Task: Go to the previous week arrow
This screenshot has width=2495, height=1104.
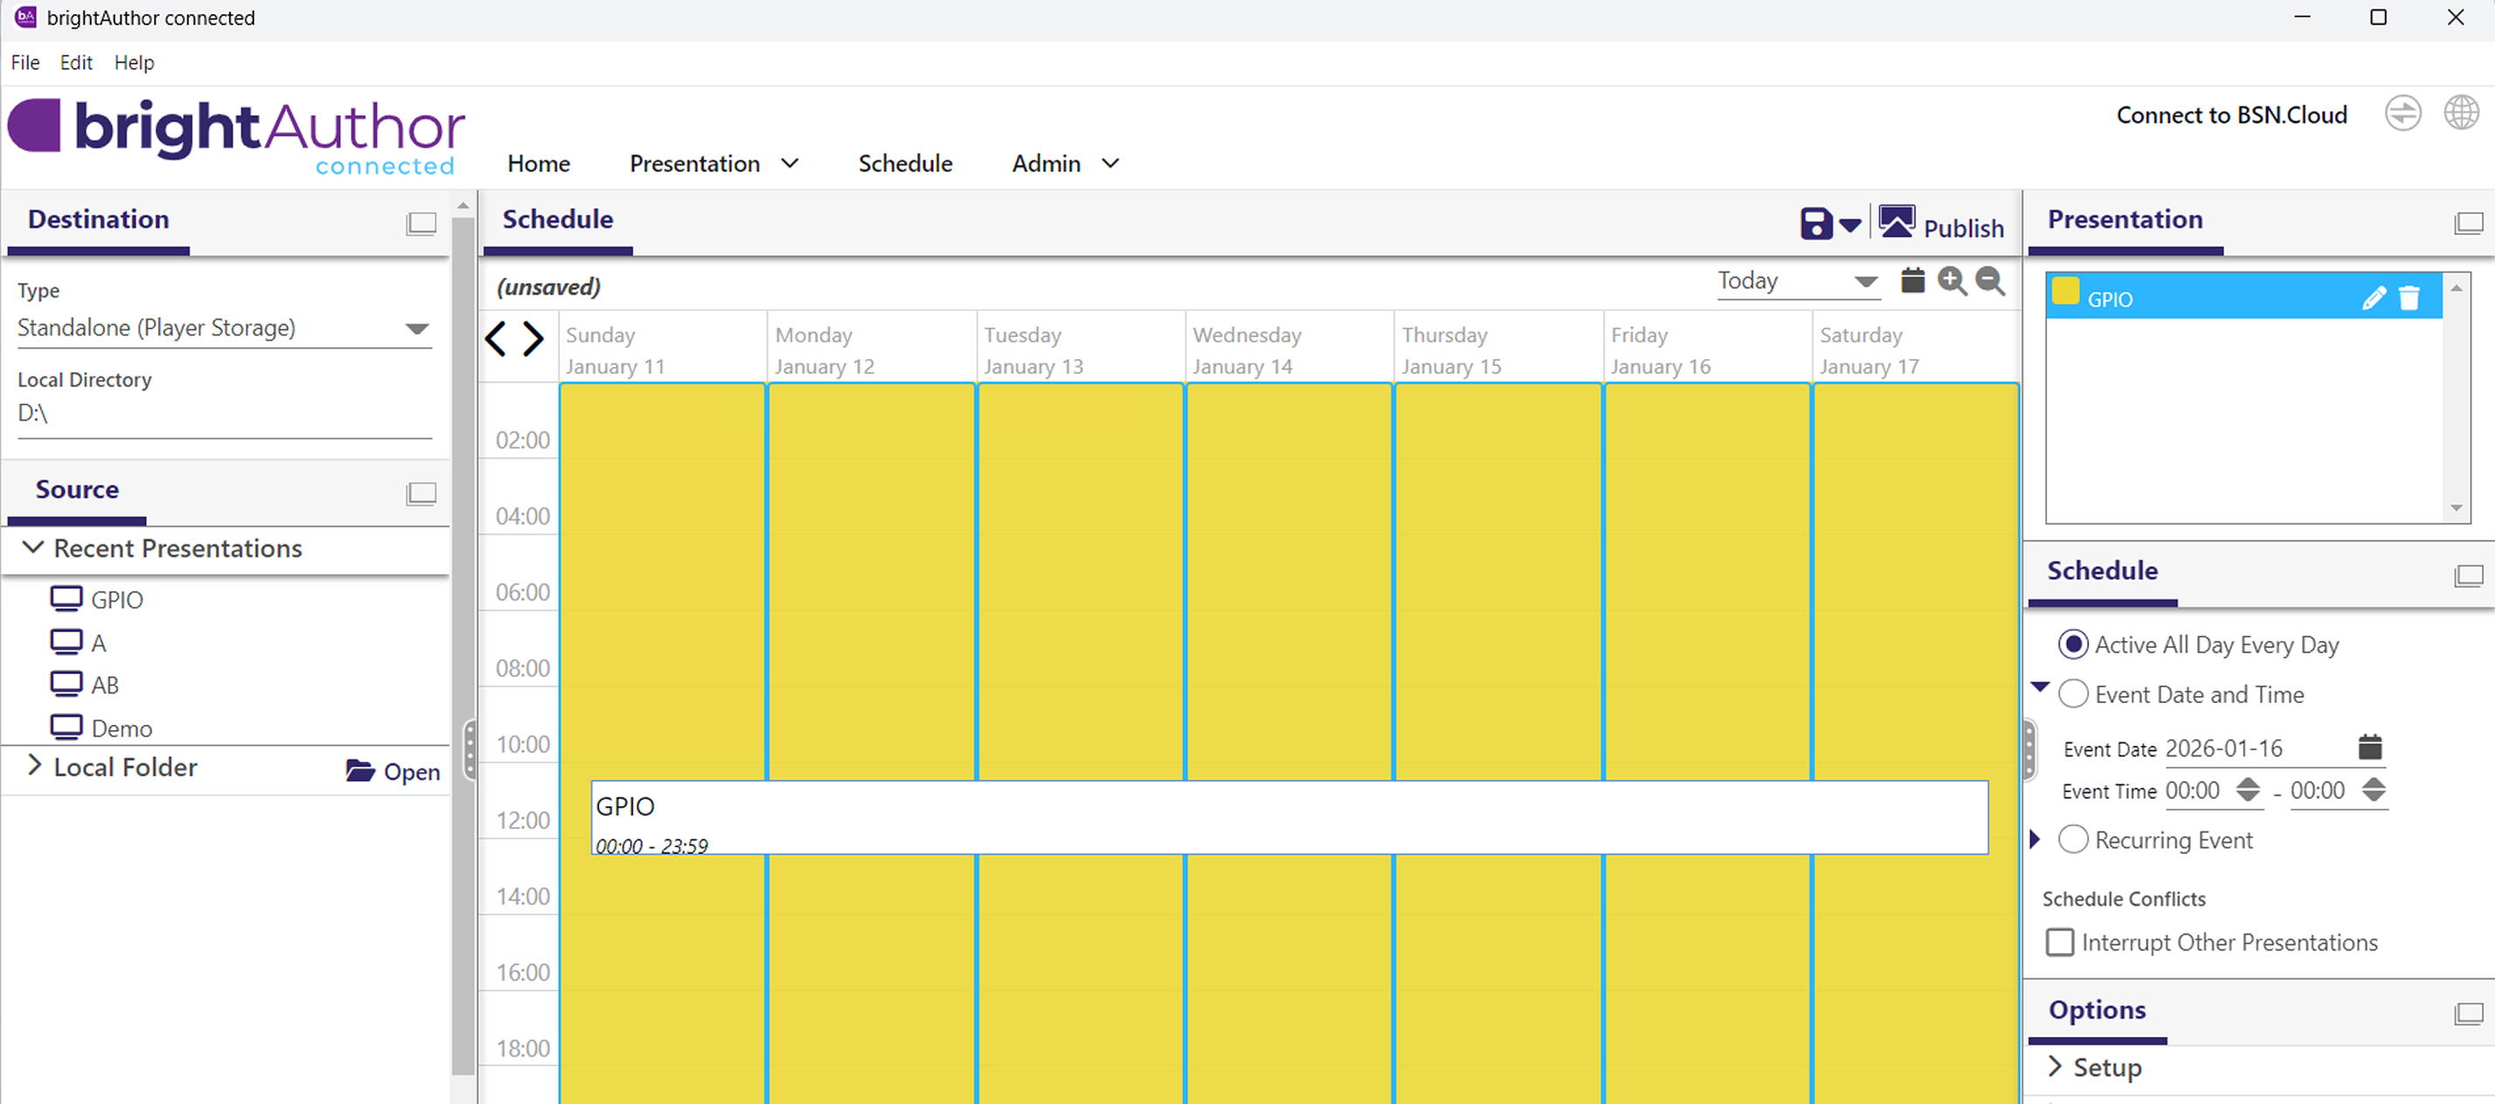Action: [x=495, y=339]
